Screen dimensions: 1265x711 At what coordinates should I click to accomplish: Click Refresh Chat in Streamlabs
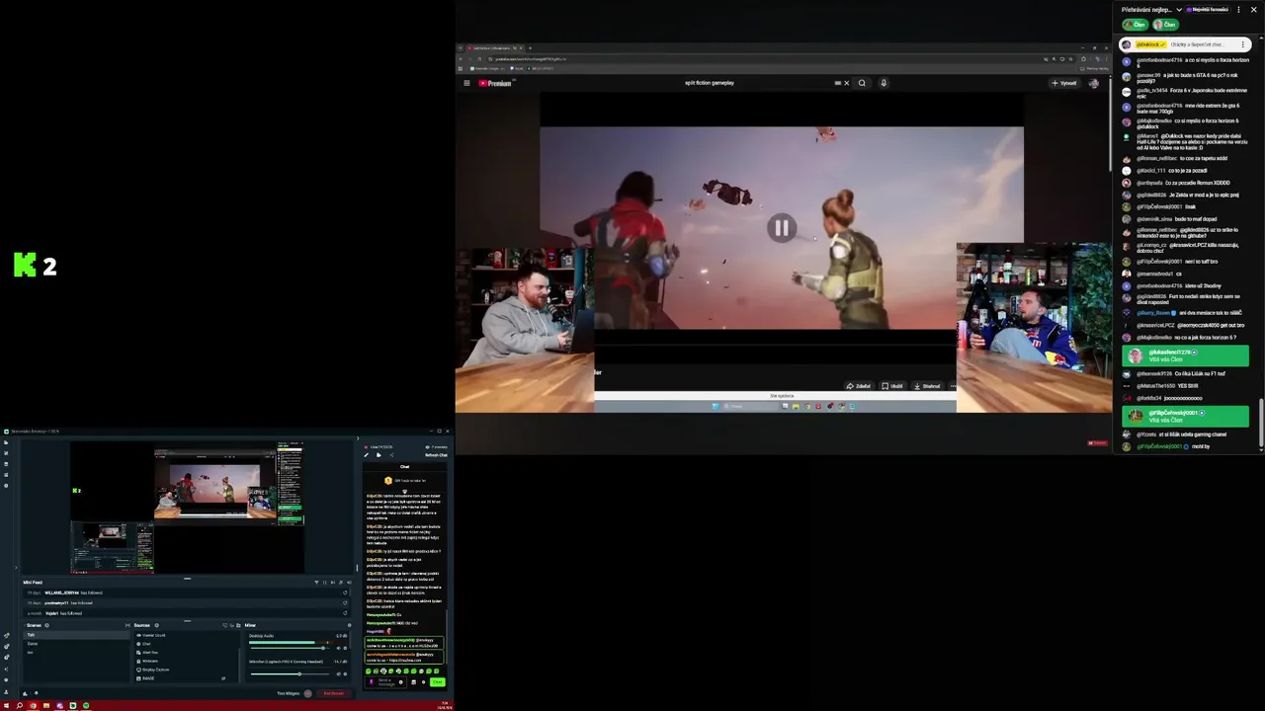(x=436, y=455)
